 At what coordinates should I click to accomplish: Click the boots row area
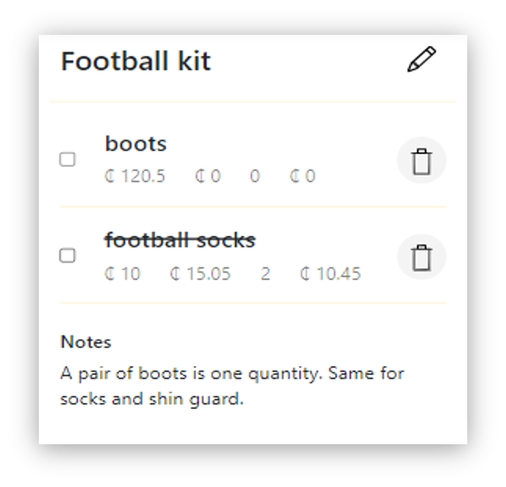pos(253,160)
